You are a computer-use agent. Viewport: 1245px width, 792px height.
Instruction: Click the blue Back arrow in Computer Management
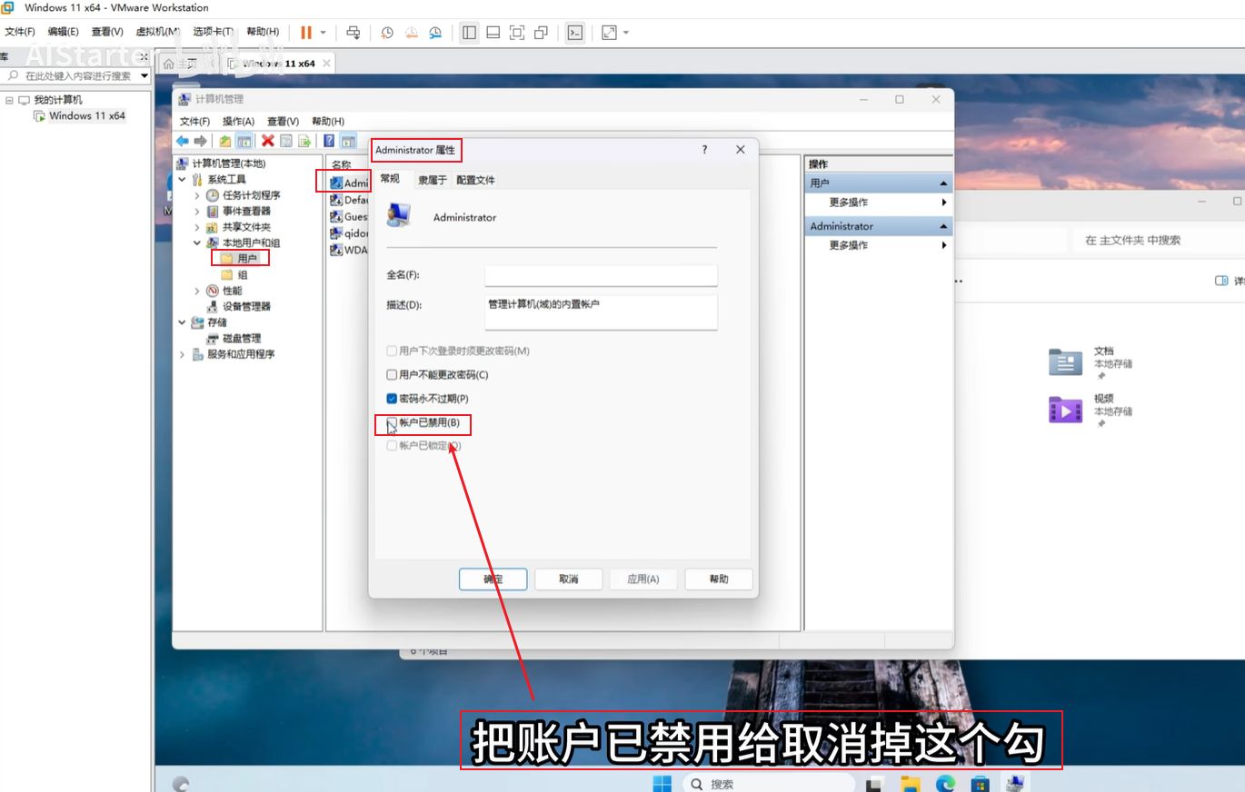click(183, 141)
